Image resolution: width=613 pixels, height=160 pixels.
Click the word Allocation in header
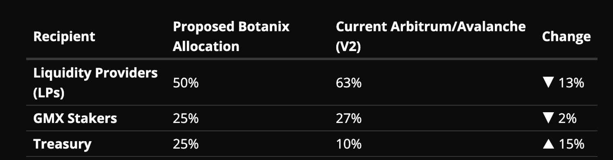click(x=206, y=46)
